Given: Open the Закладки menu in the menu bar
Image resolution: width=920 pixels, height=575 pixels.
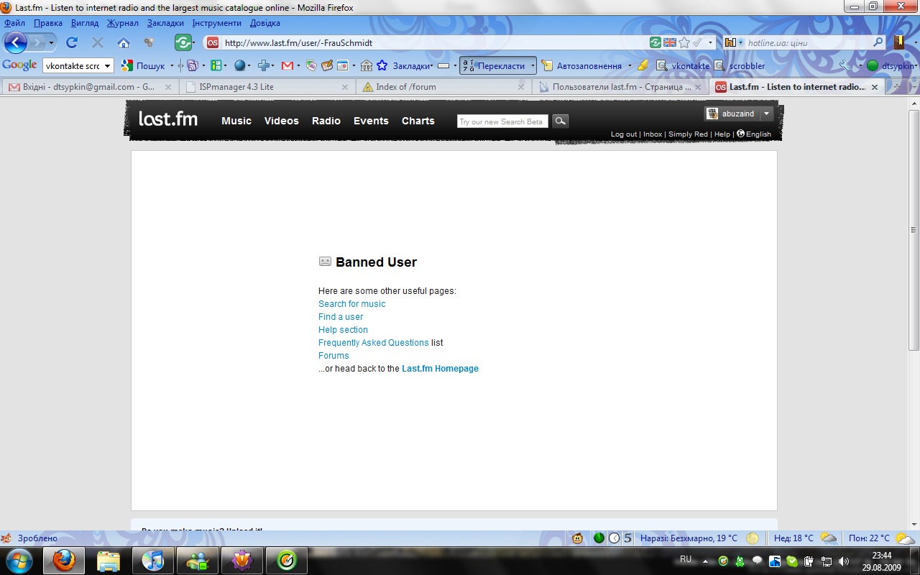Looking at the screenshot, I should pyautogui.click(x=165, y=23).
